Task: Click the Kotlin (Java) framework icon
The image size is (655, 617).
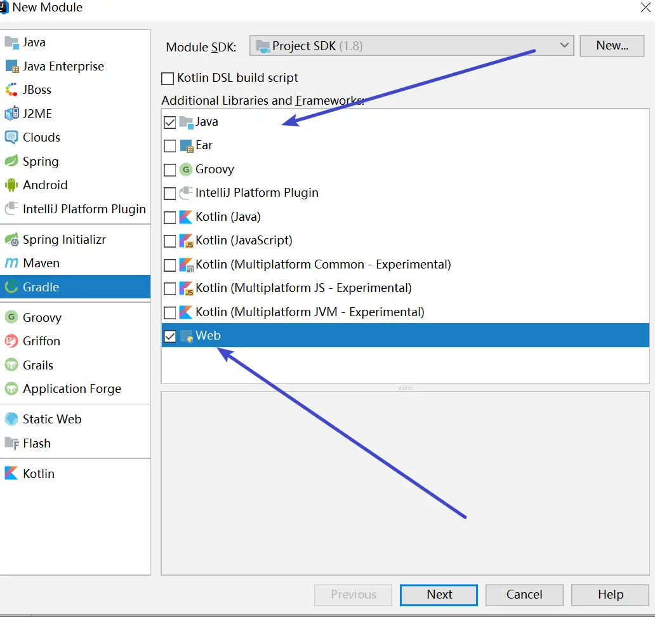Action: [186, 217]
